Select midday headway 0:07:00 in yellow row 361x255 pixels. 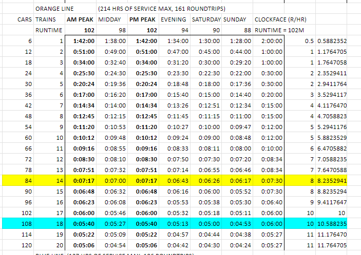click(x=114, y=180)
